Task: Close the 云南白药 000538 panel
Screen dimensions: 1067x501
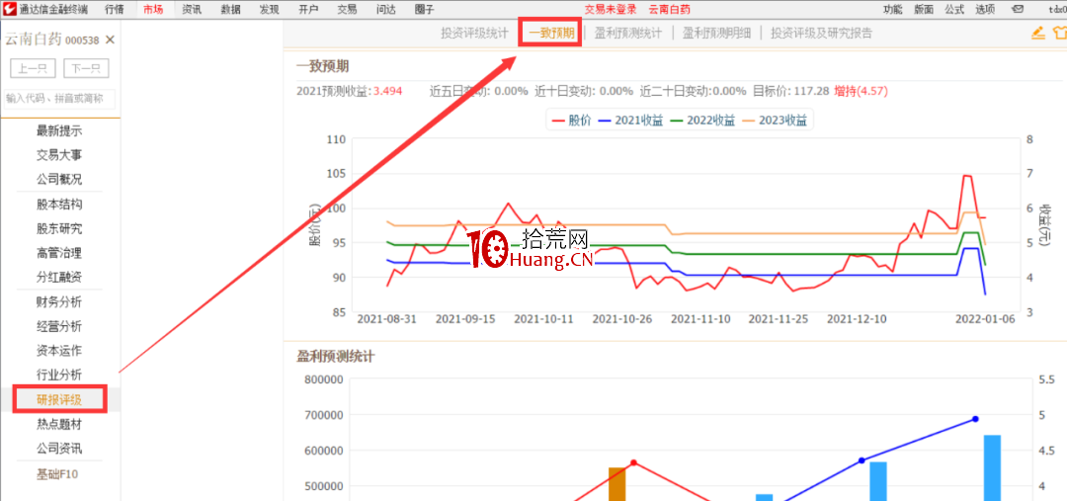Action: (x=111, y=41)
